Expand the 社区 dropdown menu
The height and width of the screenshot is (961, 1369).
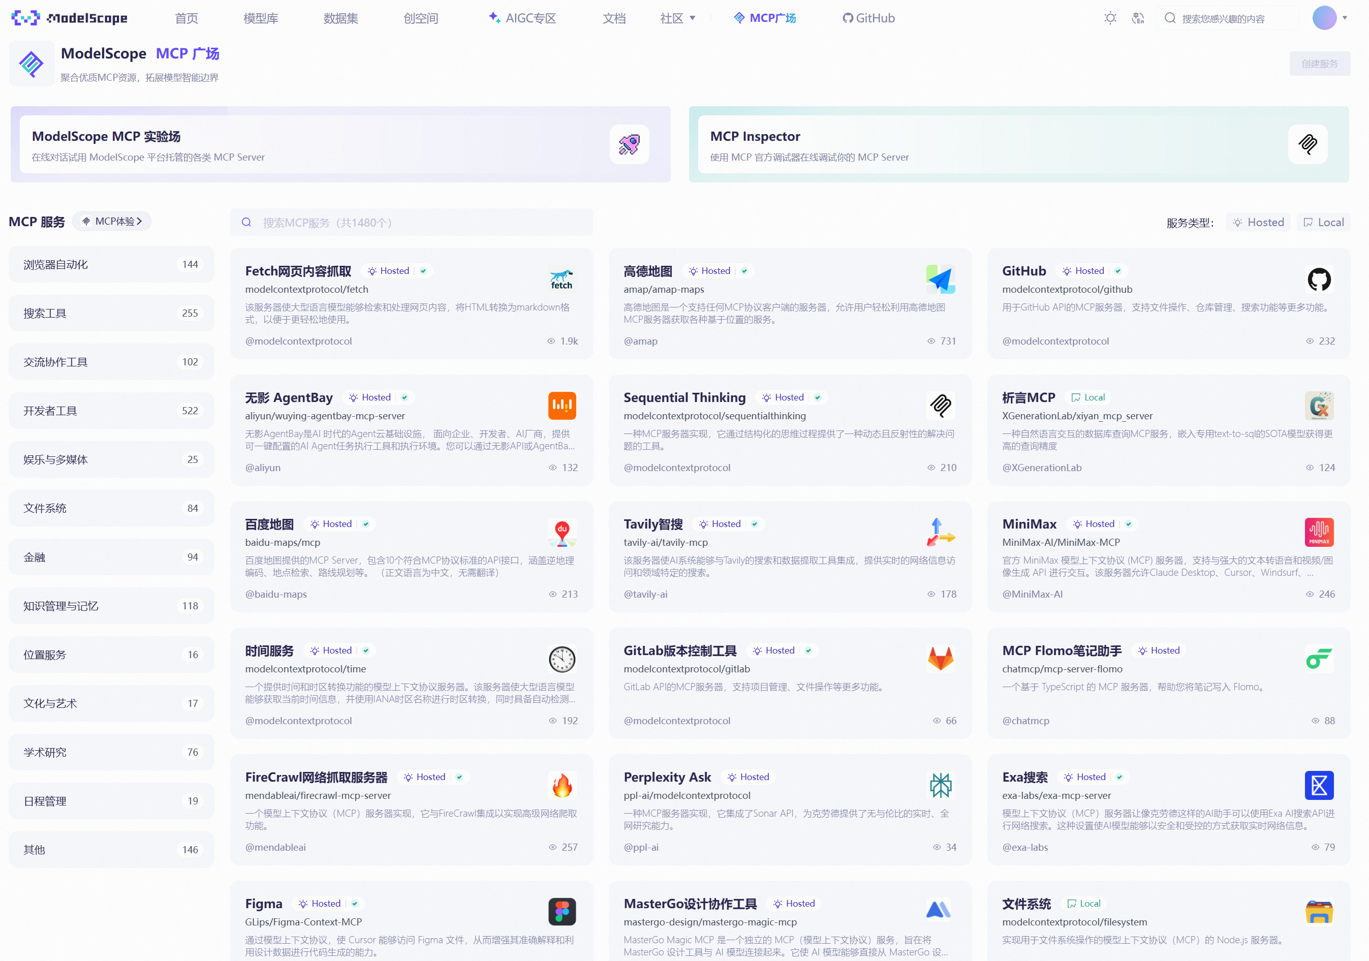(677, 18)
